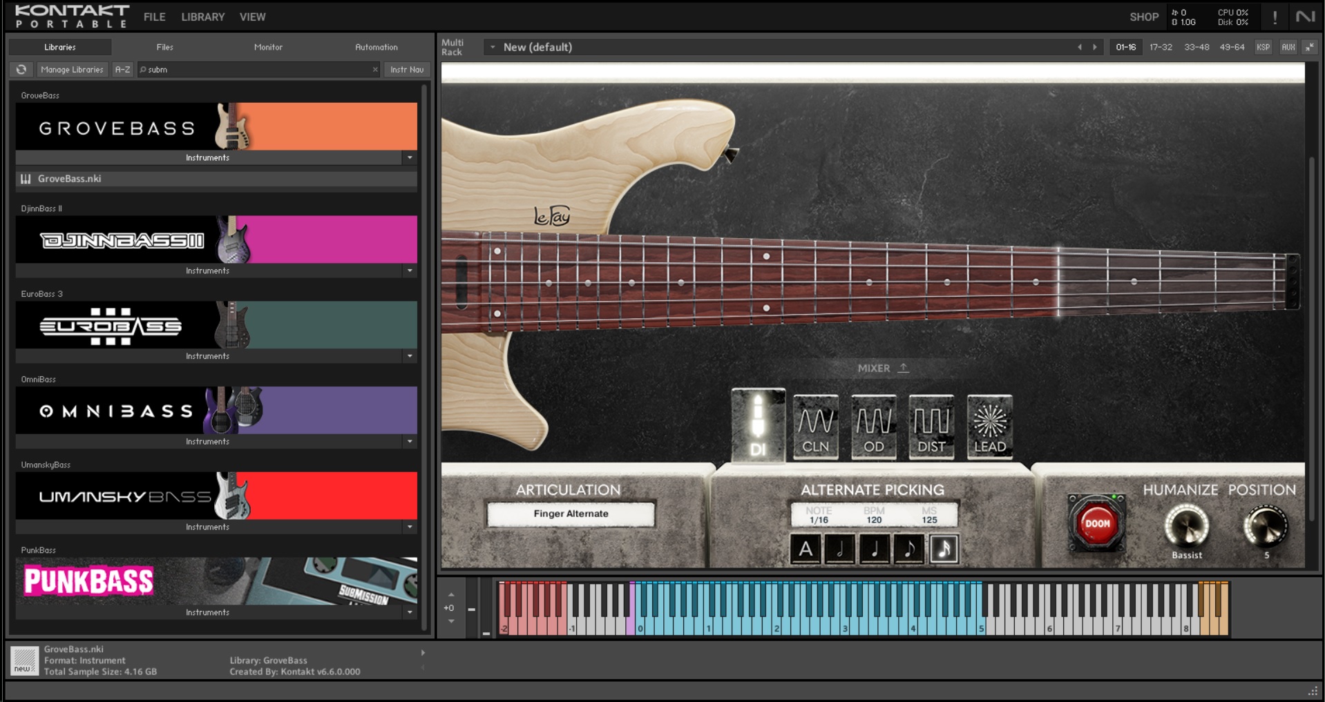Click the HUMANIZE knob
The image size is (1325, 702).
click(x=1186, y=526)
